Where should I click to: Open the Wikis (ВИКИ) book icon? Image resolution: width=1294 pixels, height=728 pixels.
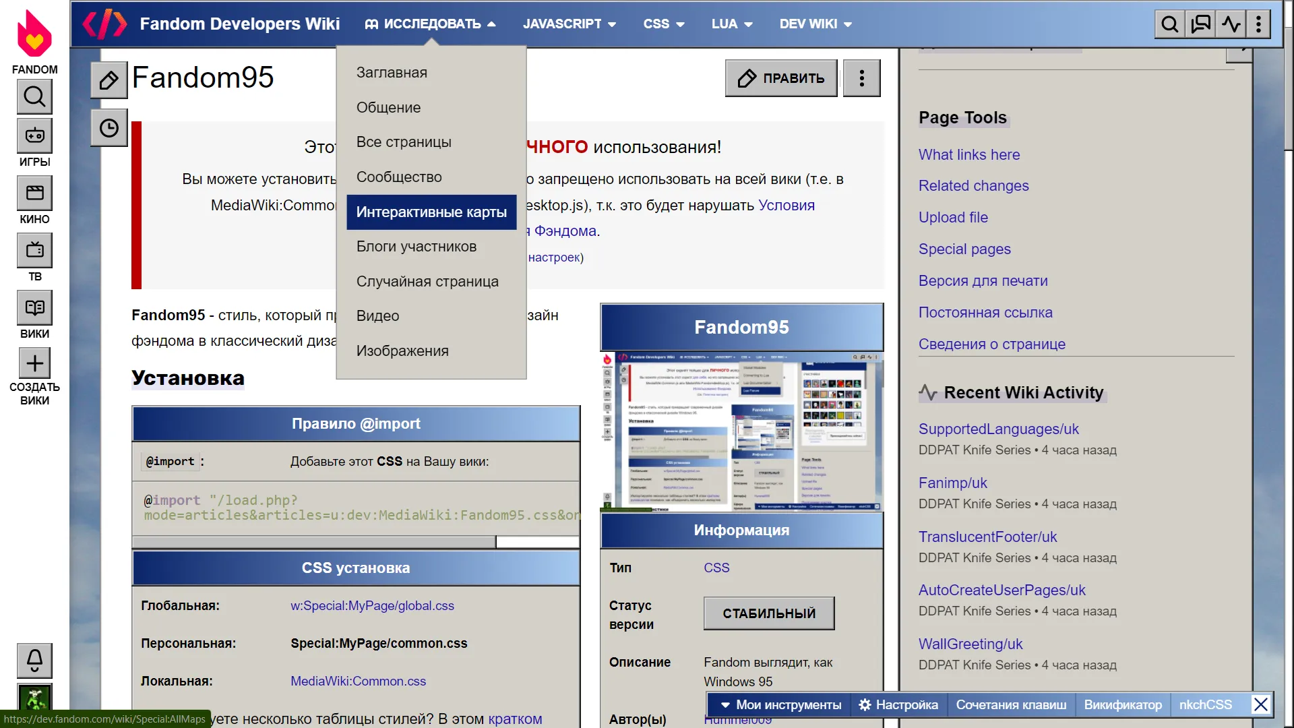(34, 307)
